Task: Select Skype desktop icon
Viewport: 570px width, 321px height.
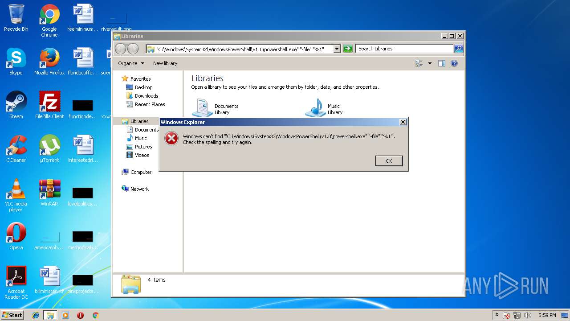Action: tap(16, 62)
